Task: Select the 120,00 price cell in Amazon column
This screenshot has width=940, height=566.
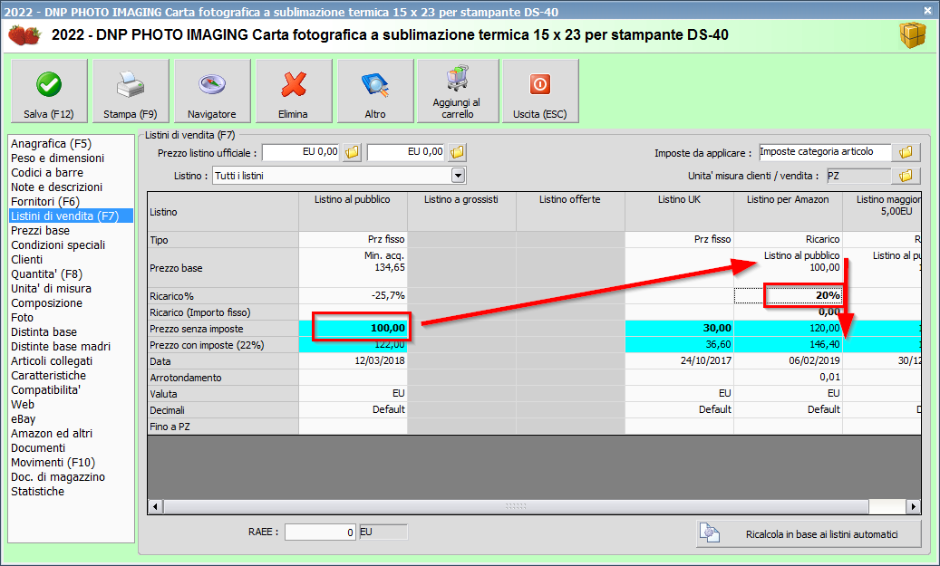Action: click(x=789, y=328)
